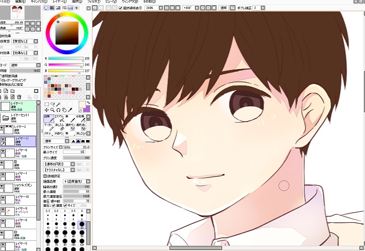The image size is (365, 251).
Task: Select the Zoom magnifier tool
Action: 53,110
